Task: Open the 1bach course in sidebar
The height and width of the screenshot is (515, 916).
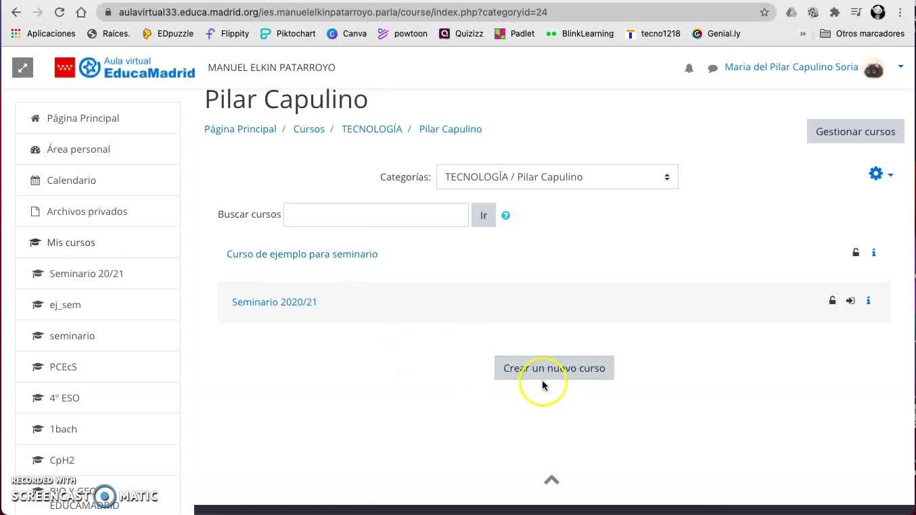Action: pyautogui.click(x=98, y=429)
